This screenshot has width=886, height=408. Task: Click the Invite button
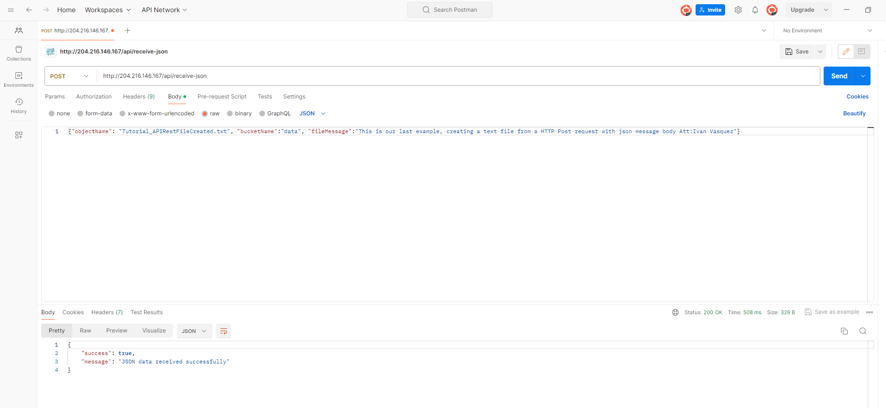click(x=710, y=10)
